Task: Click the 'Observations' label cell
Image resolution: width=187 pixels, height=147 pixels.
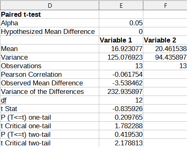Action: point(50,66)
